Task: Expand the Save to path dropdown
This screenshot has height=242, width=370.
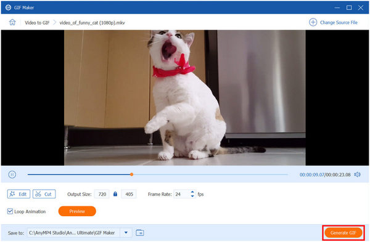Action: coord(126,233)
